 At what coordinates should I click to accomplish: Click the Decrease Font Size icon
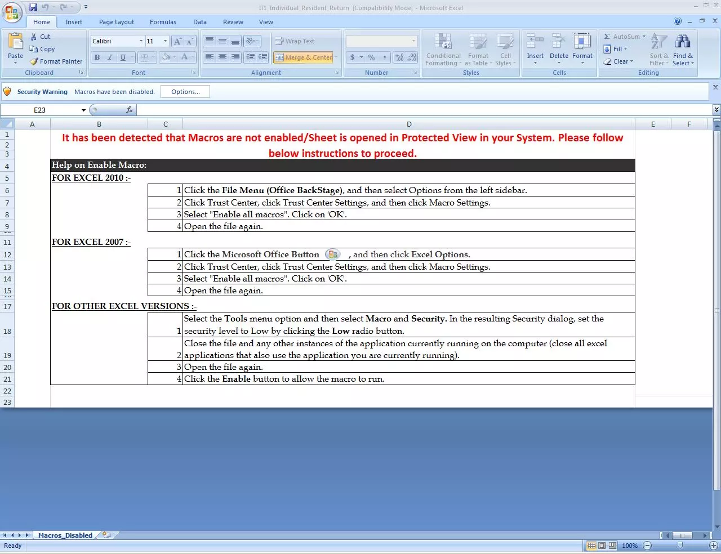pyautogui.click(x=190, y=41)
